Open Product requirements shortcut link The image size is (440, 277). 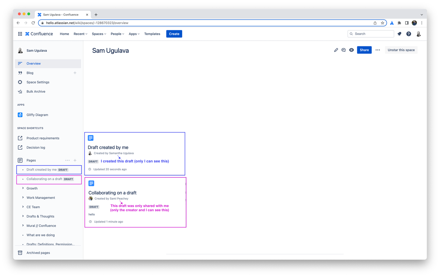coord(43,138)
